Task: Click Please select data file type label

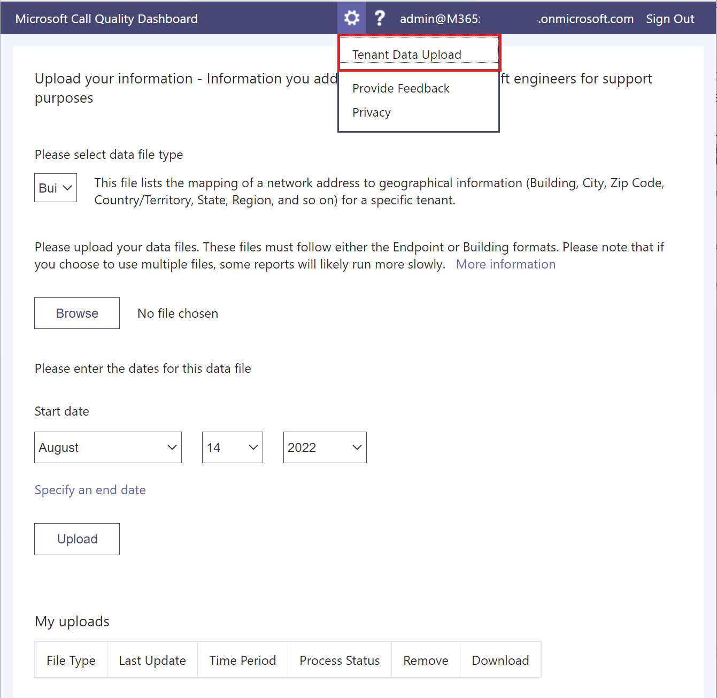Action: click(109, 155)
